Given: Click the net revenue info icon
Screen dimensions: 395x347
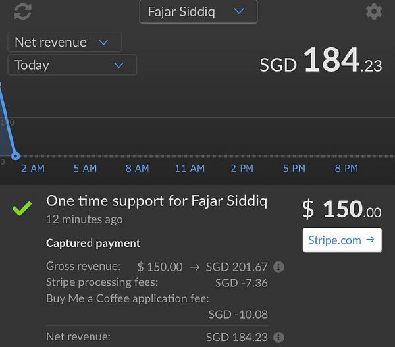Looking at the screenshot, I should 278,337.
